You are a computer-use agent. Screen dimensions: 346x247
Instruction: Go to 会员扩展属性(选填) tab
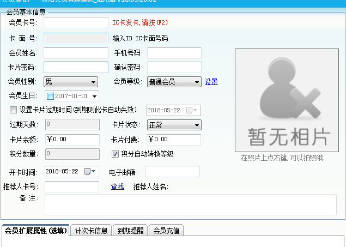pyautogui.click(x=35, y=231)
